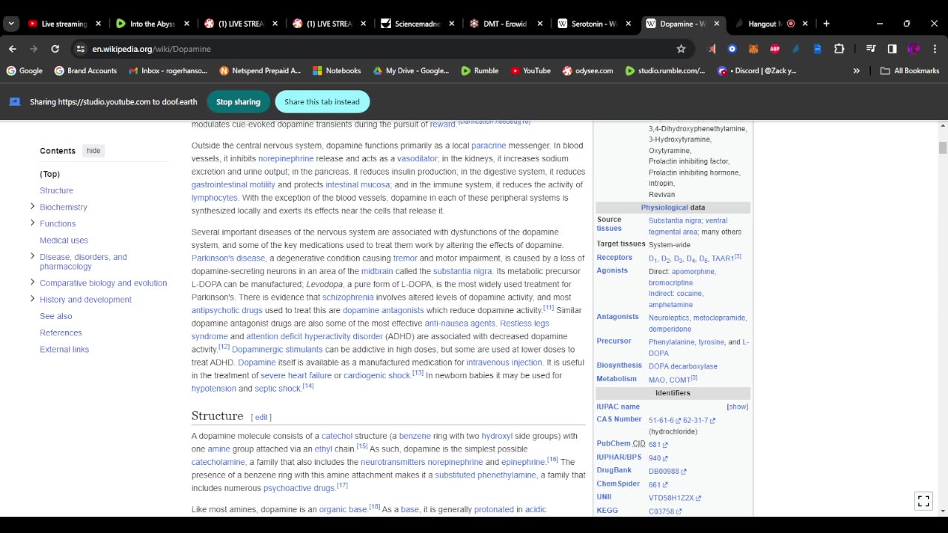Close the Serotonin tab
948x533 pixels.
tap(629, 24)
